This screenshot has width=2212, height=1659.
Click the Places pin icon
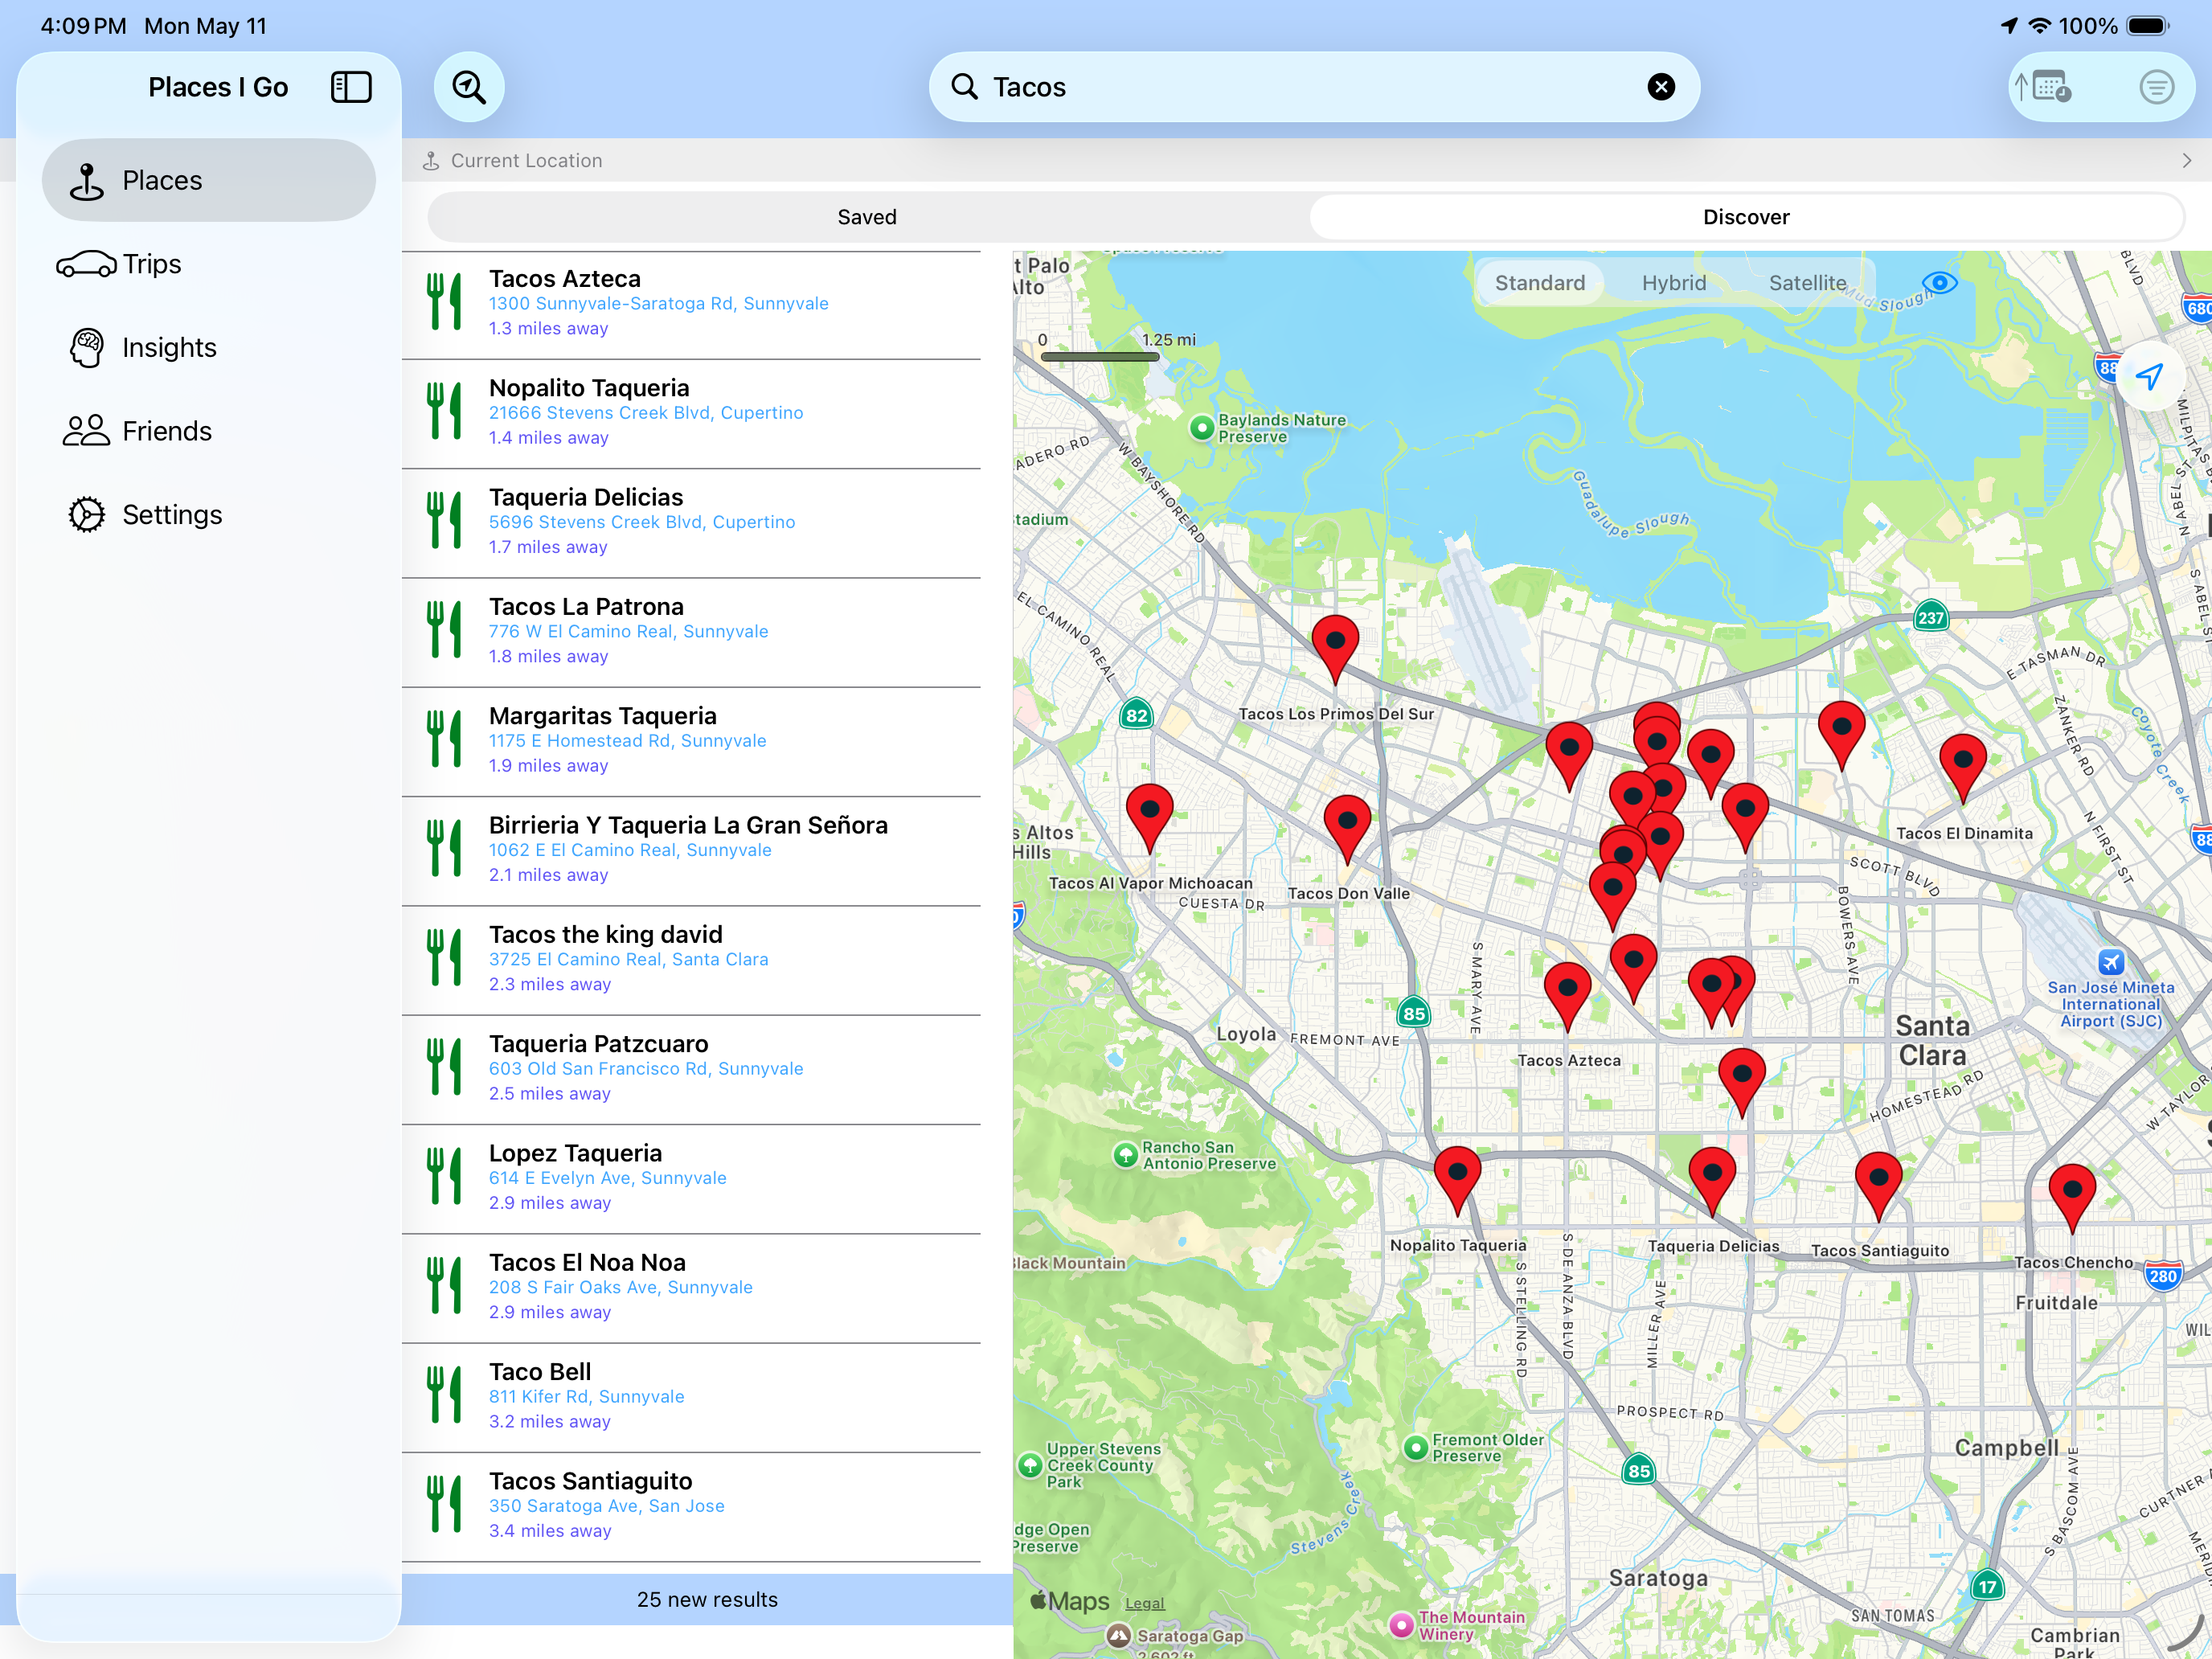[87, 181]
